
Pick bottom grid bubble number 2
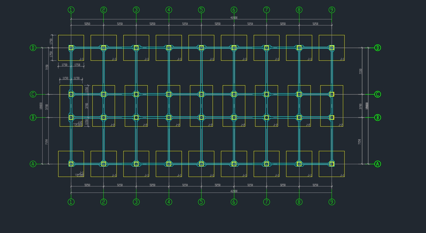point(104,202)
